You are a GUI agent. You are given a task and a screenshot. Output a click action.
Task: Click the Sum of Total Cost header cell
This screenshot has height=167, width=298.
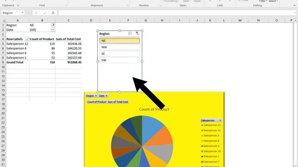(68, 39)
